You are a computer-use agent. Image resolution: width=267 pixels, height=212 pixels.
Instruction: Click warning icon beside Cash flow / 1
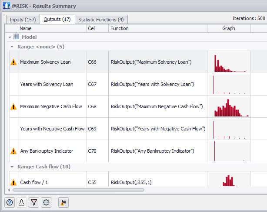pos(13,183)
